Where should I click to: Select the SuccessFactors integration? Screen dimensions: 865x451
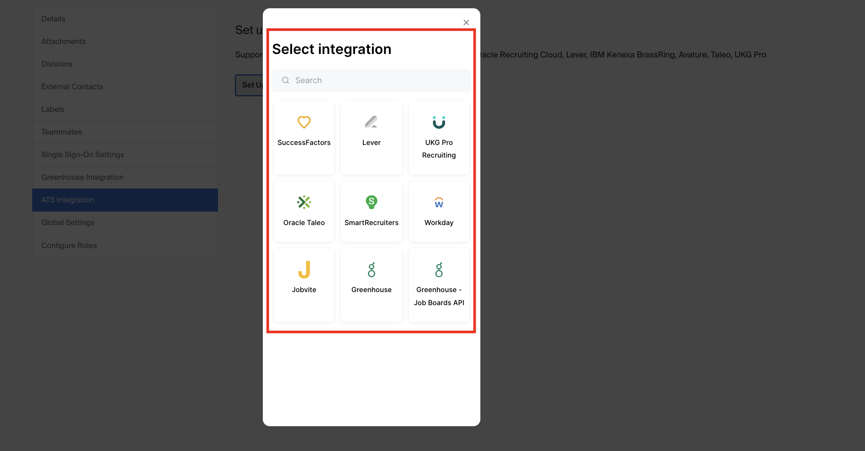click(x=304, y=138)
